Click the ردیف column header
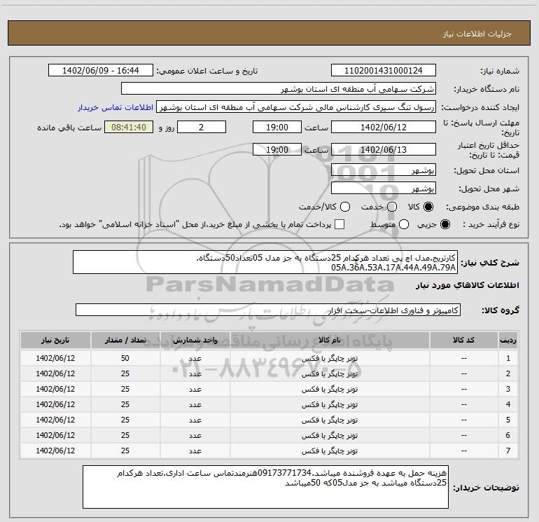The width and height of the screenshot is (539, 522). coord(508,341)
